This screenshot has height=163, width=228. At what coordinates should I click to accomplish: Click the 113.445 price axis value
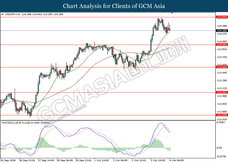[222, 73]
